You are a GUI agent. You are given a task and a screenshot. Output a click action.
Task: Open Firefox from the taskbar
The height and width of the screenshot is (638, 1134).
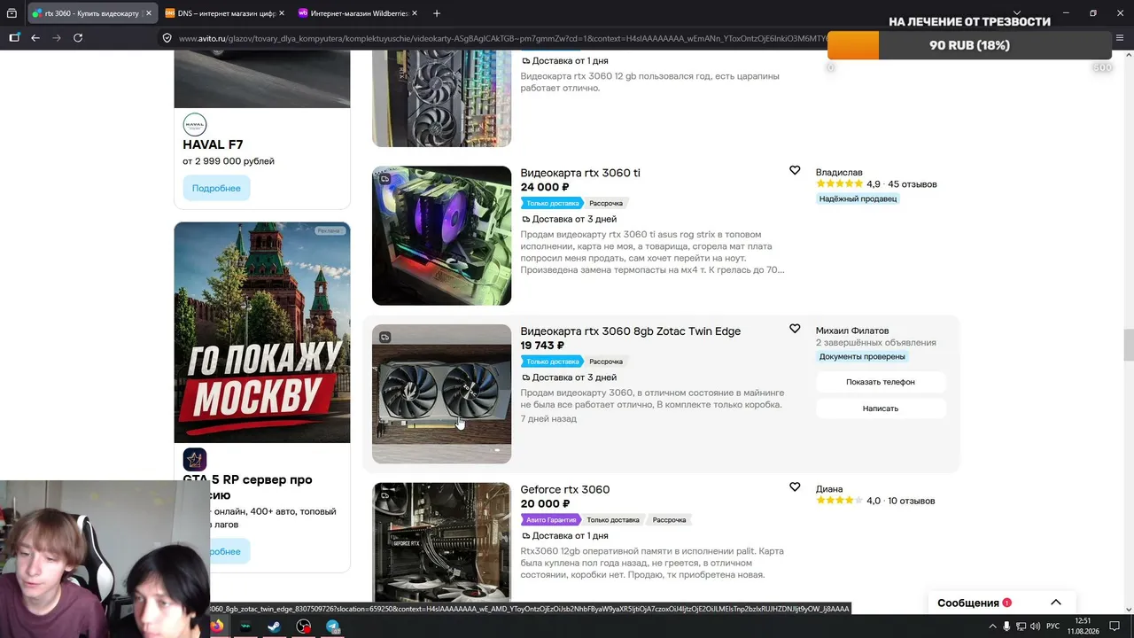(x=217, y=626)
